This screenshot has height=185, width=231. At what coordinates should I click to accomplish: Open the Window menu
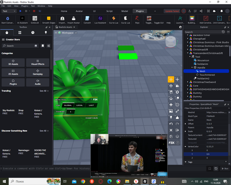[41, 6]
